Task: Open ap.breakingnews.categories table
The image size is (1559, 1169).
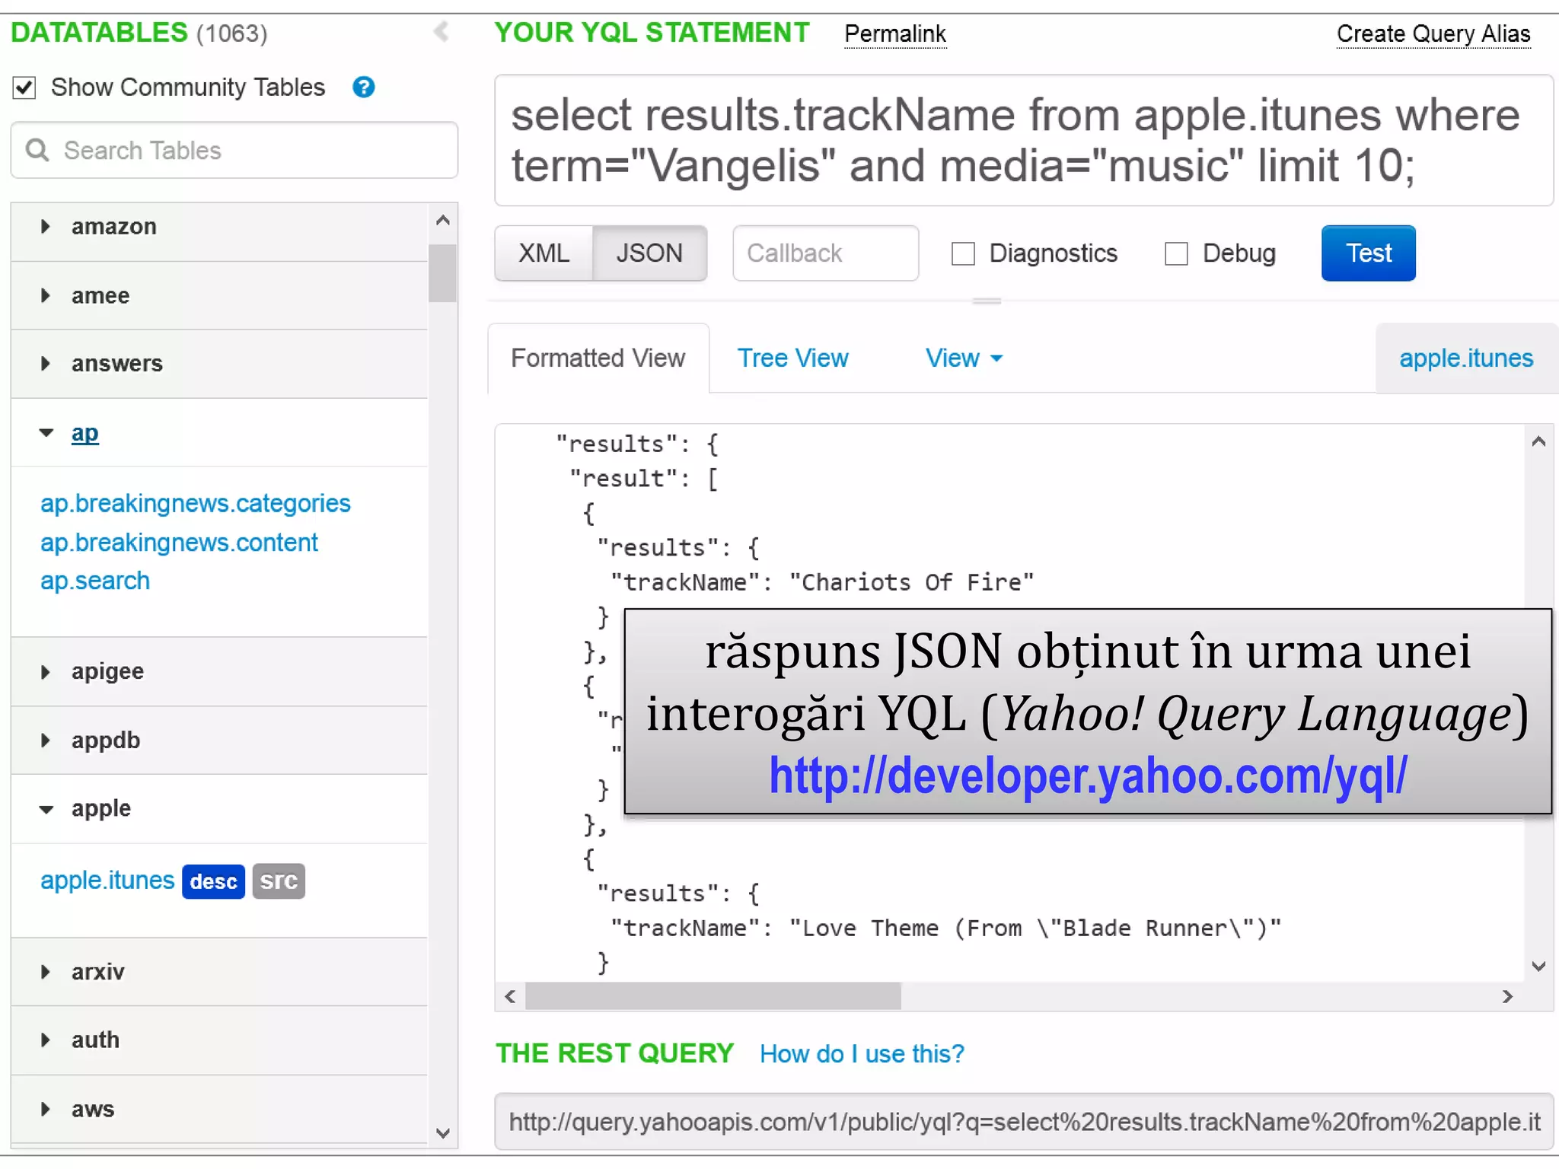Action: point(196,504)
